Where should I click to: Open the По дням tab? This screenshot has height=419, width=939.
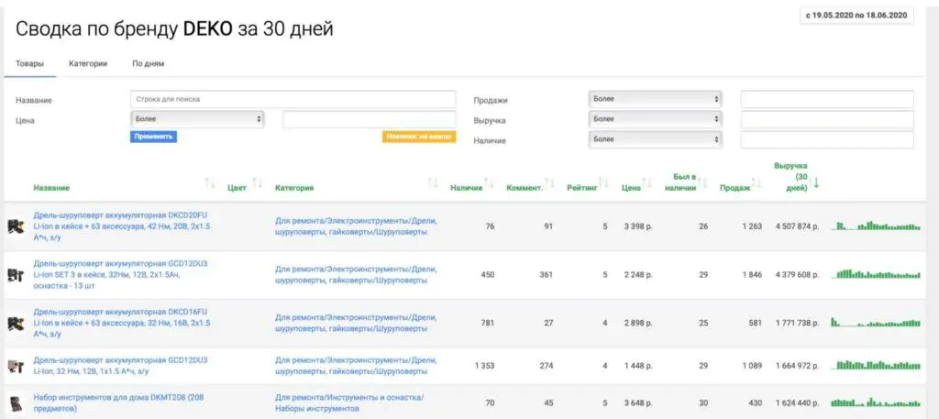pyautogui.click(x=149, y=63)
